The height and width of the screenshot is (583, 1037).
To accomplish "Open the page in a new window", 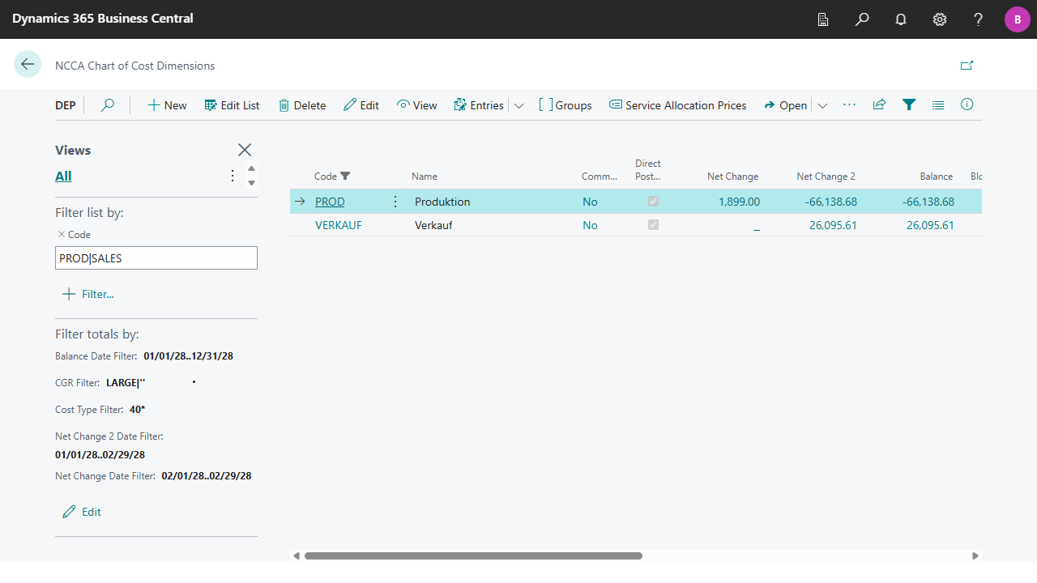I will tap(967, 66).
